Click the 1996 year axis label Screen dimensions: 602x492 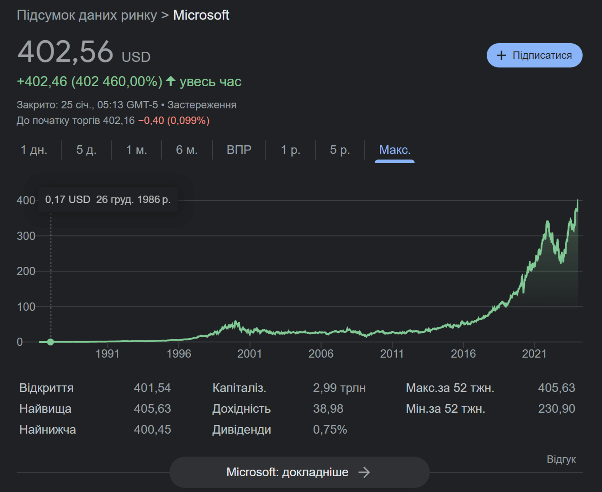pos(178,354)
